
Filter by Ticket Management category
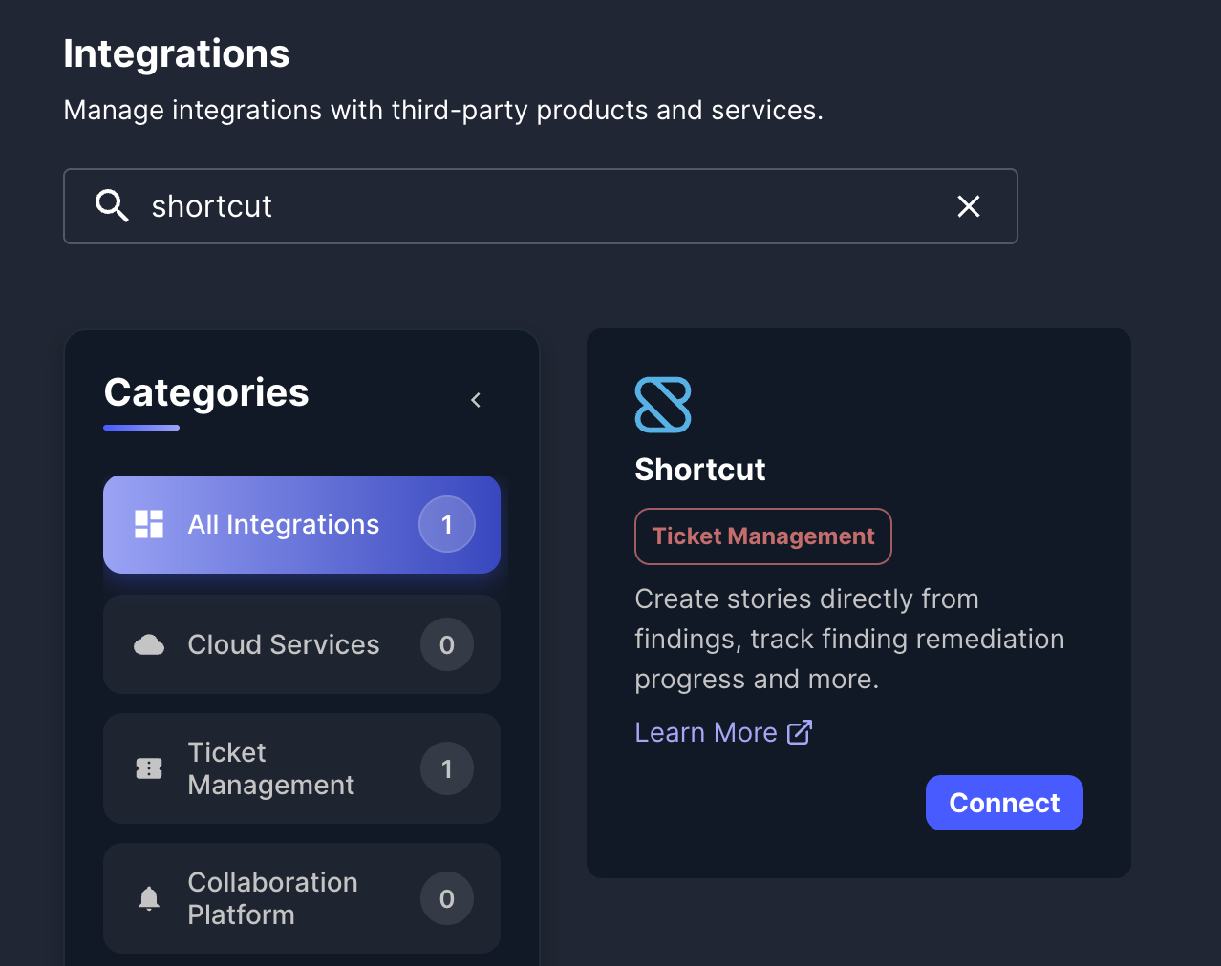click(x=302, y=768)
